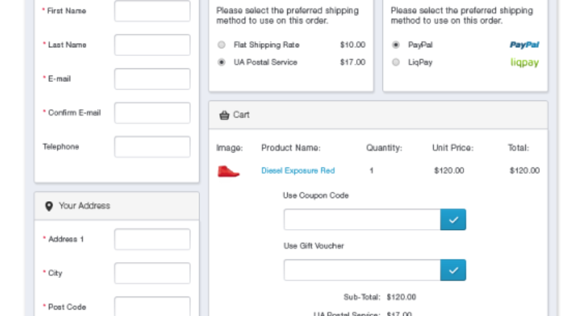Click the $120.00 unit price value
Viewport: 580px width, 316px height.
(449, 170)
